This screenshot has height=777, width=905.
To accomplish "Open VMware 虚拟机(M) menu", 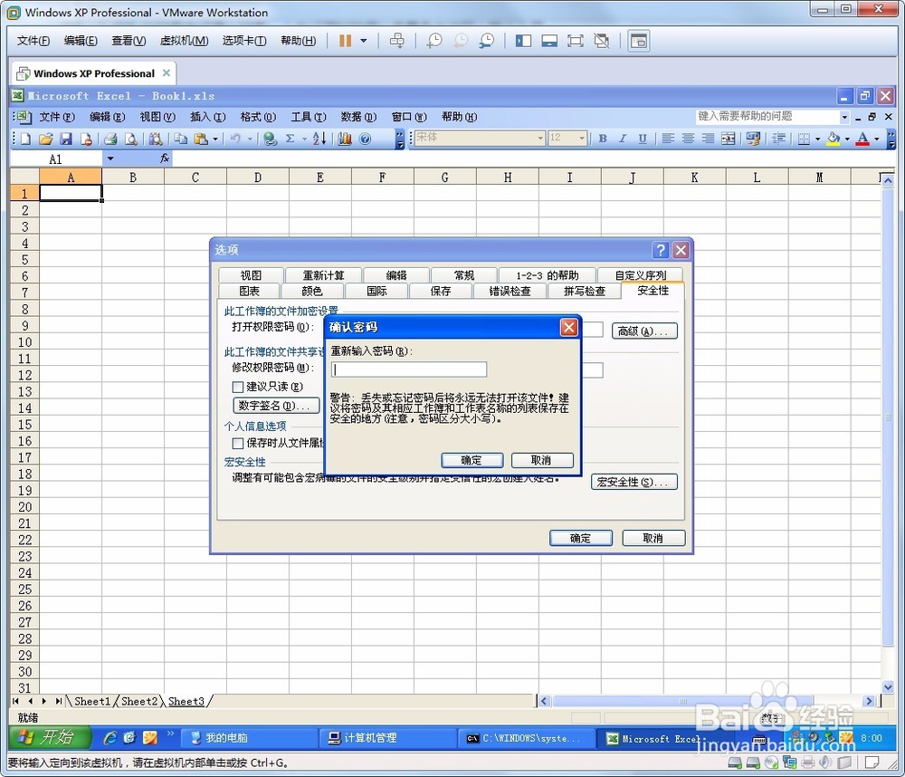I will 184,41.
